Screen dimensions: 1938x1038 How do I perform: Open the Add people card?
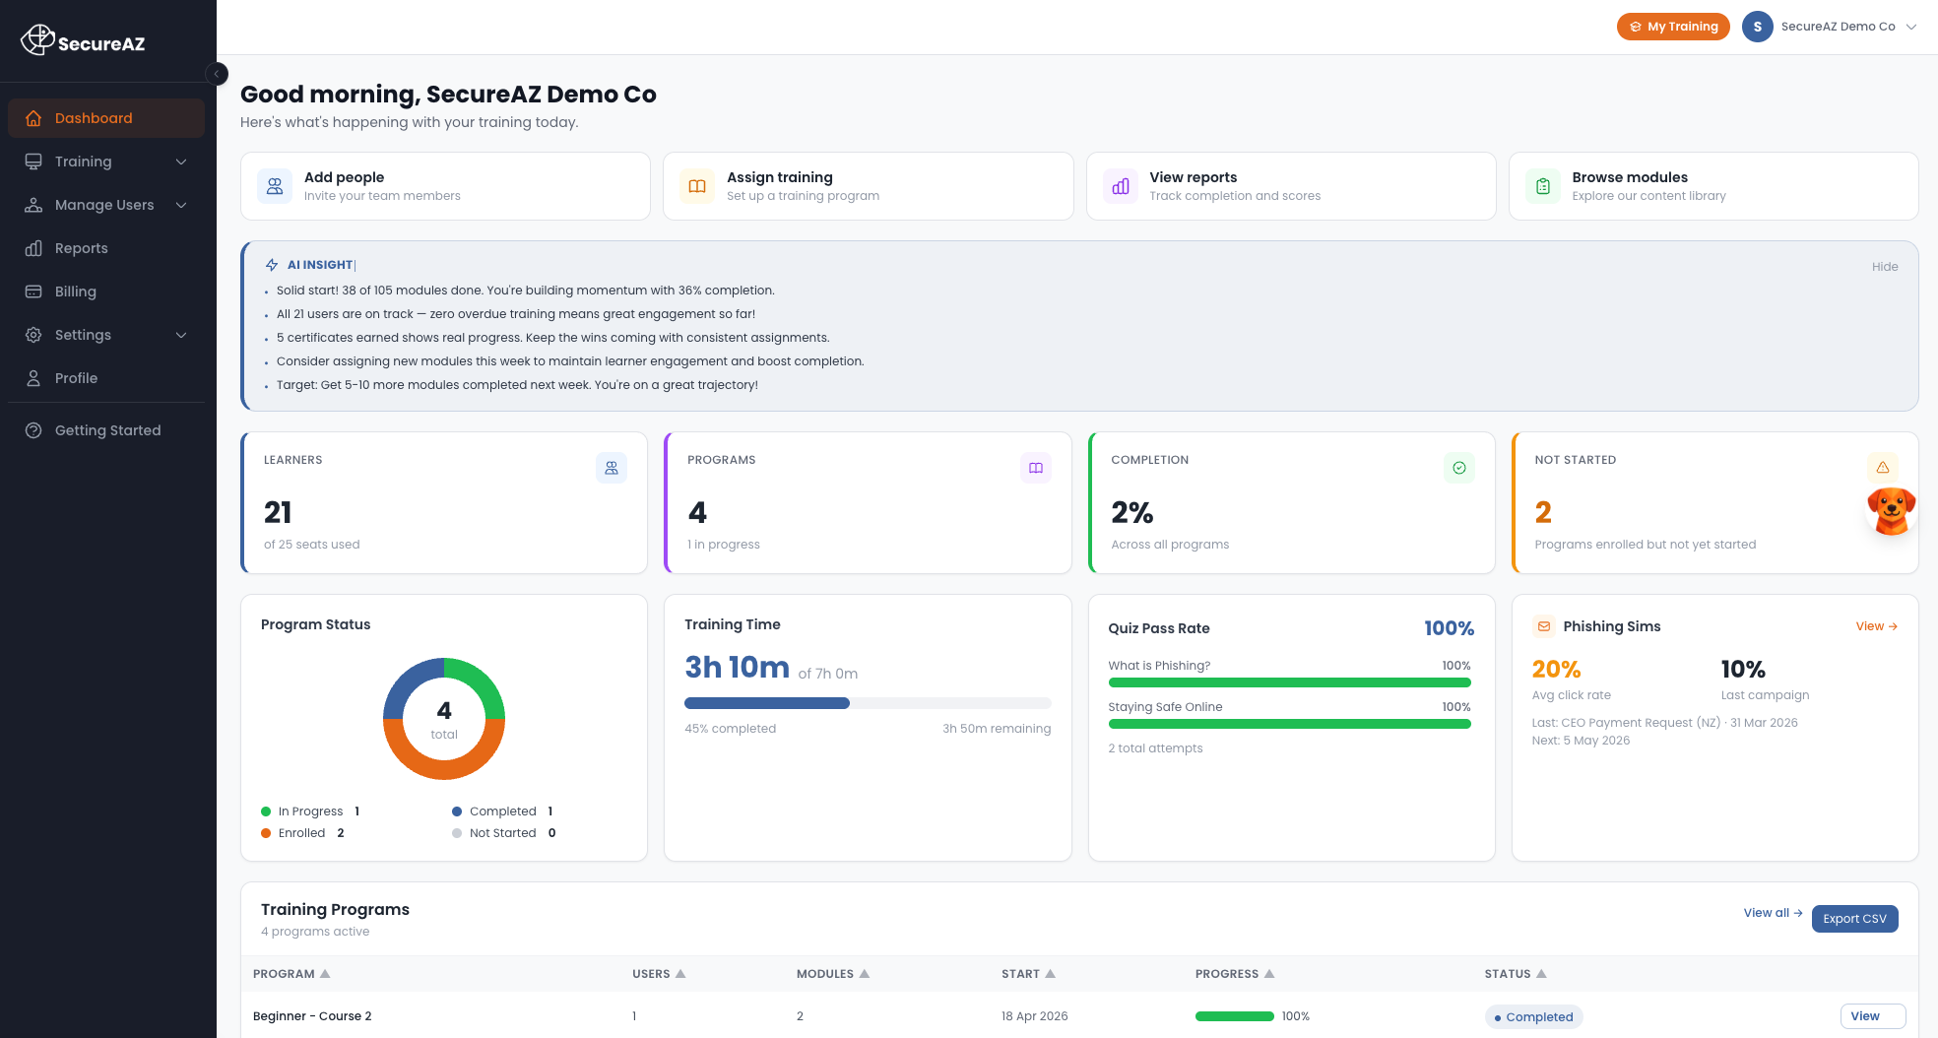pyautogui.click(x=445, y=186)
